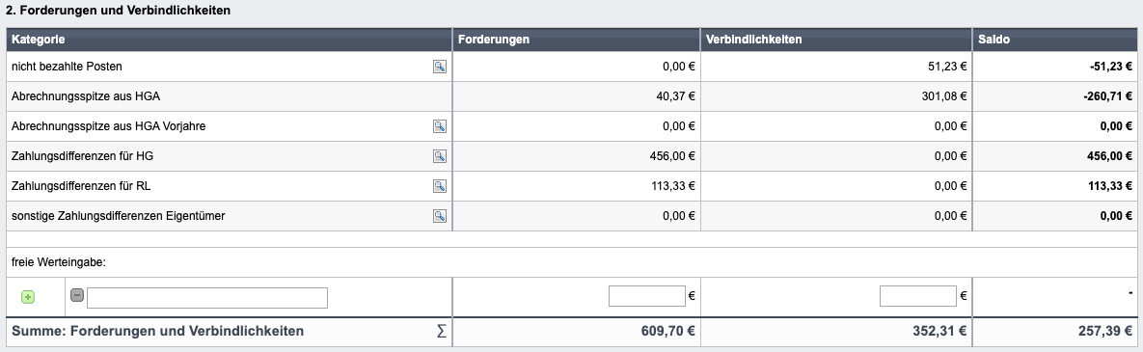The height and width of the screenshot is (352, 1143).
Task: Focus the Verbindlichkeiten amount input field
Action: click(x=917, y=296)
